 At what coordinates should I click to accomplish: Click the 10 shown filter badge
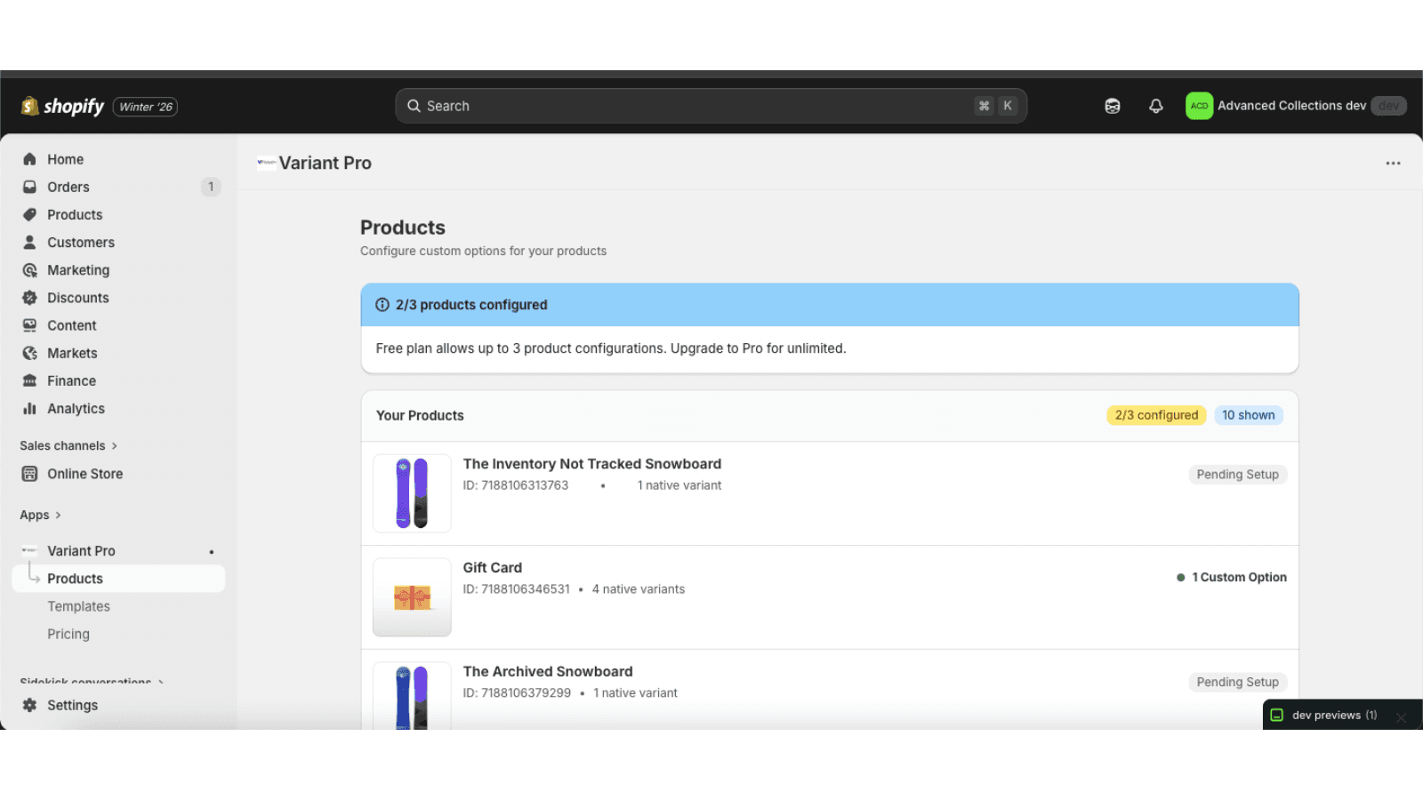(x=1249, y=415)
